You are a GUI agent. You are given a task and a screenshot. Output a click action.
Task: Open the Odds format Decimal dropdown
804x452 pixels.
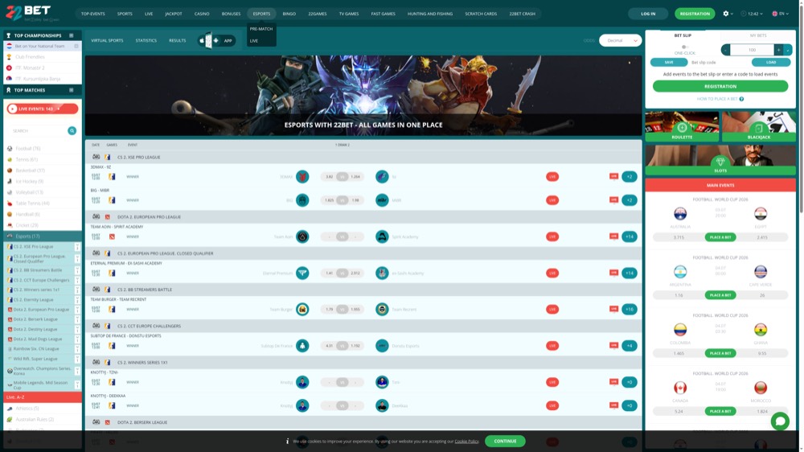621,40
